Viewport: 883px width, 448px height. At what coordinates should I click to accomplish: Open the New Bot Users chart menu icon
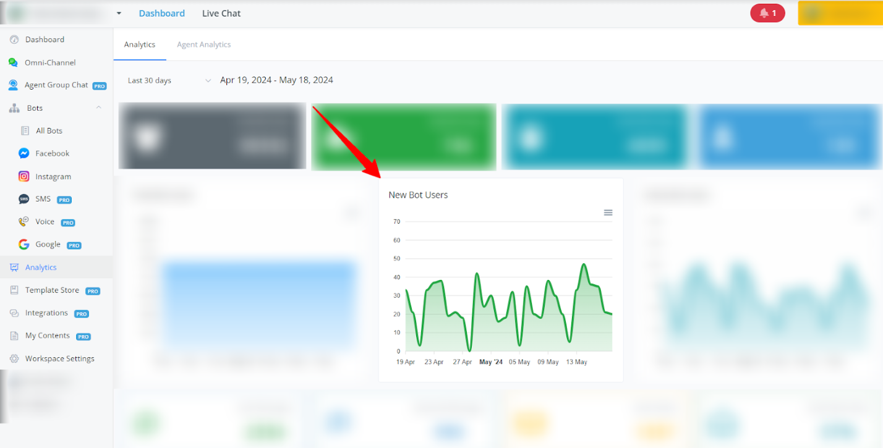point(608,213)
